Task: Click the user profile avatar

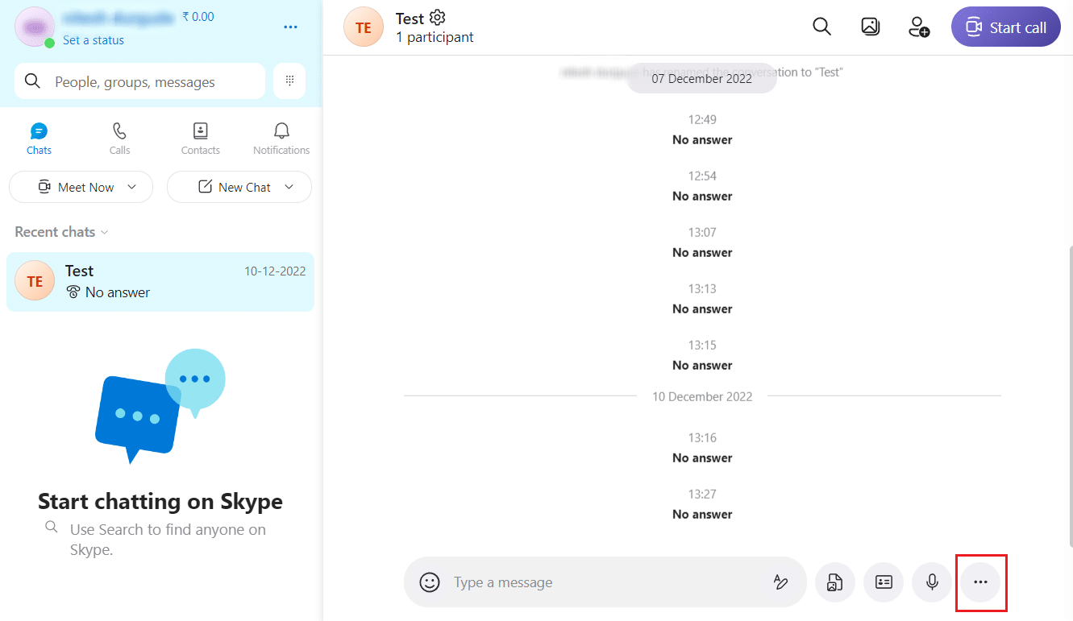Action: [x=35, y=27]
